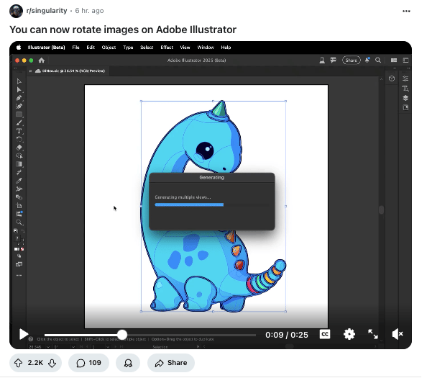The height and width of the screenshot is (378, 427).
Task: Select the Gradient tool
Action: 19,164
